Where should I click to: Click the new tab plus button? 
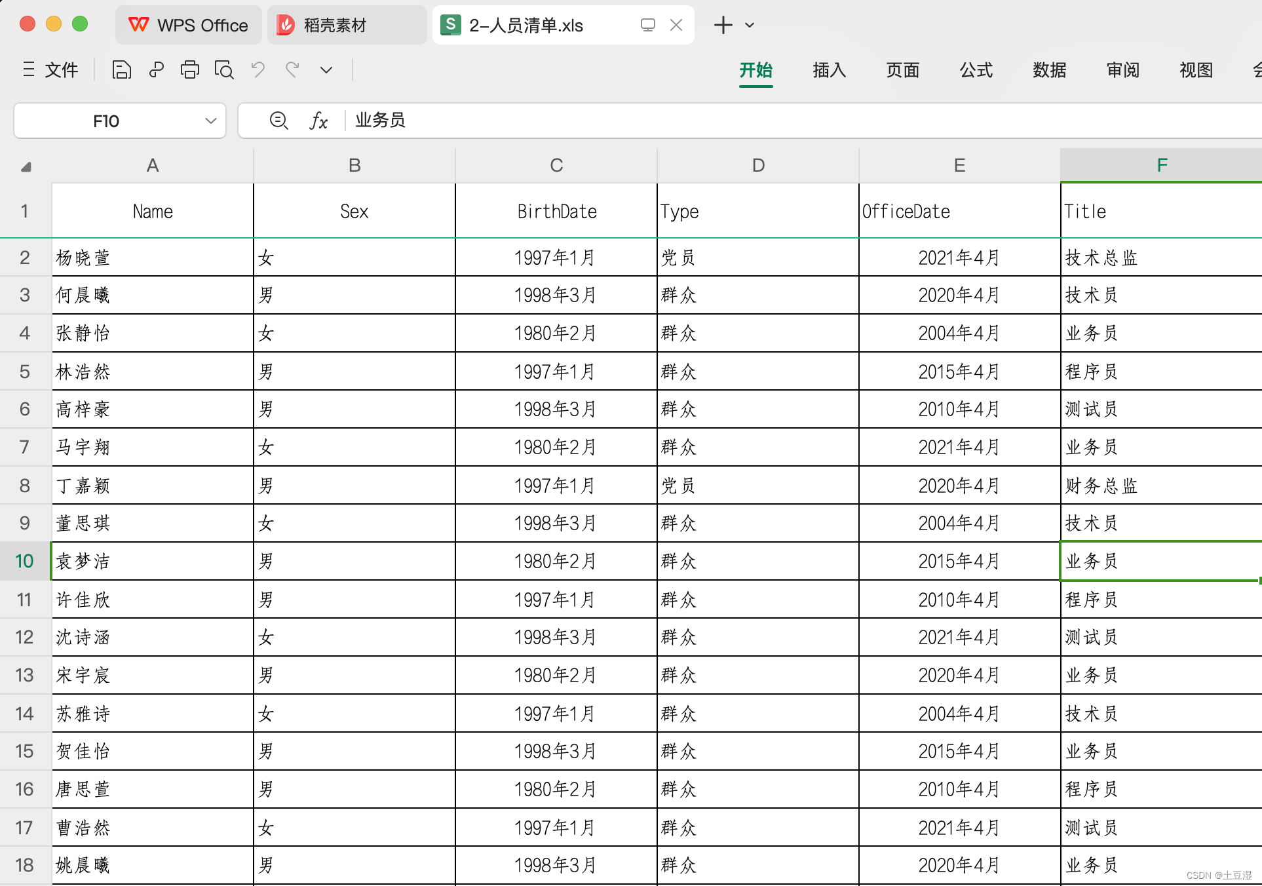point(723,26)
